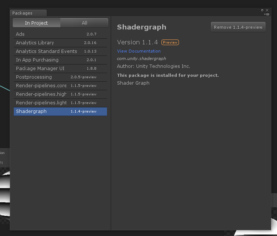Select the Package Manager UI package
This screenshot has height=236, width=277.
pos(60,69)
